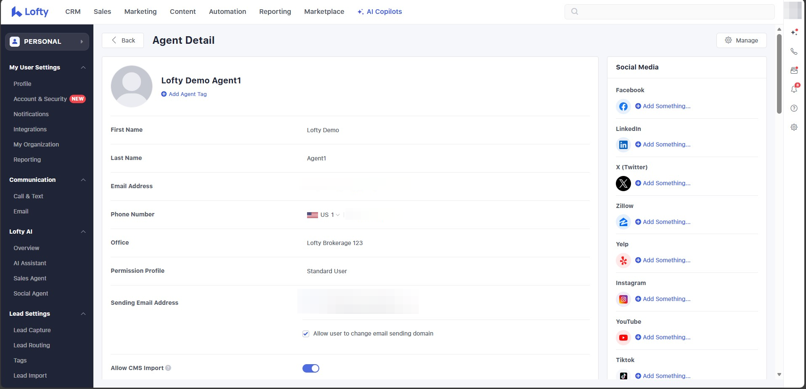Open the settings gear in right rail

794,127
